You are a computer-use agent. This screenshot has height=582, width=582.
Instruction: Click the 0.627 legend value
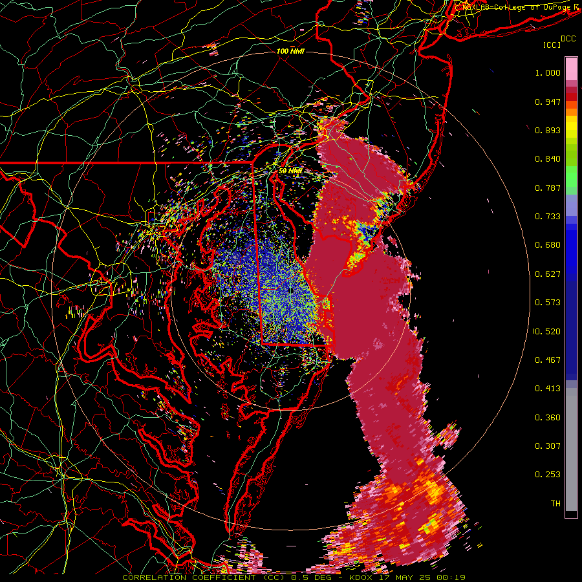(x=548, y=274)
